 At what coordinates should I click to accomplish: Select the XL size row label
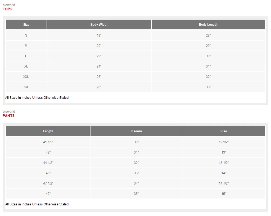point(26,66)
